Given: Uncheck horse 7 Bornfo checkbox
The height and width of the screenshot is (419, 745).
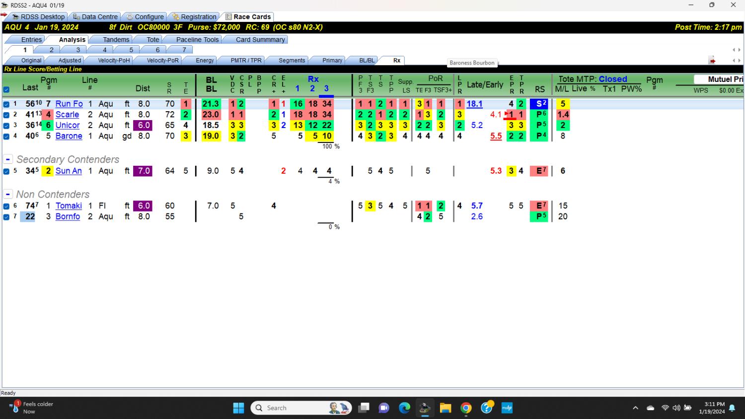Looking at the screenshot, I should click(6, 217).
